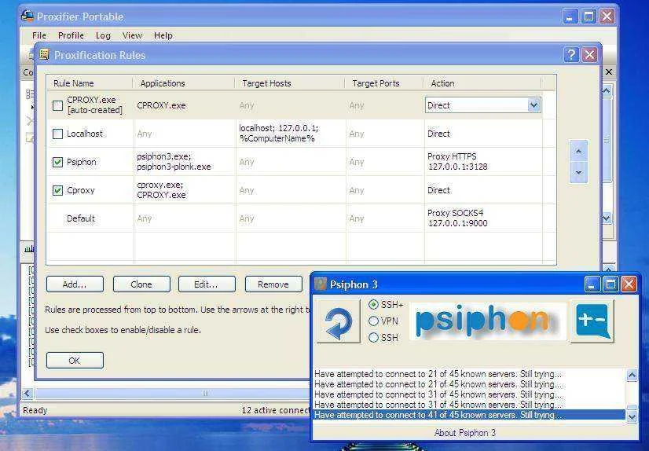Click the Target Ports column header

[x=384, y=83]
